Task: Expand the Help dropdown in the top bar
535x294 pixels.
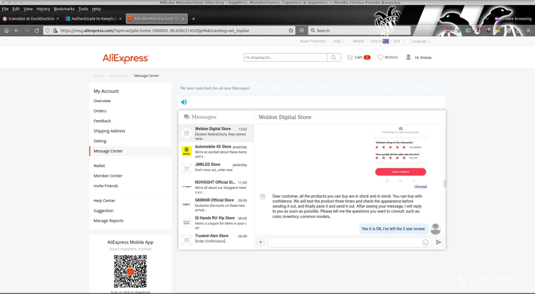Action: click(x=339, y=41)
